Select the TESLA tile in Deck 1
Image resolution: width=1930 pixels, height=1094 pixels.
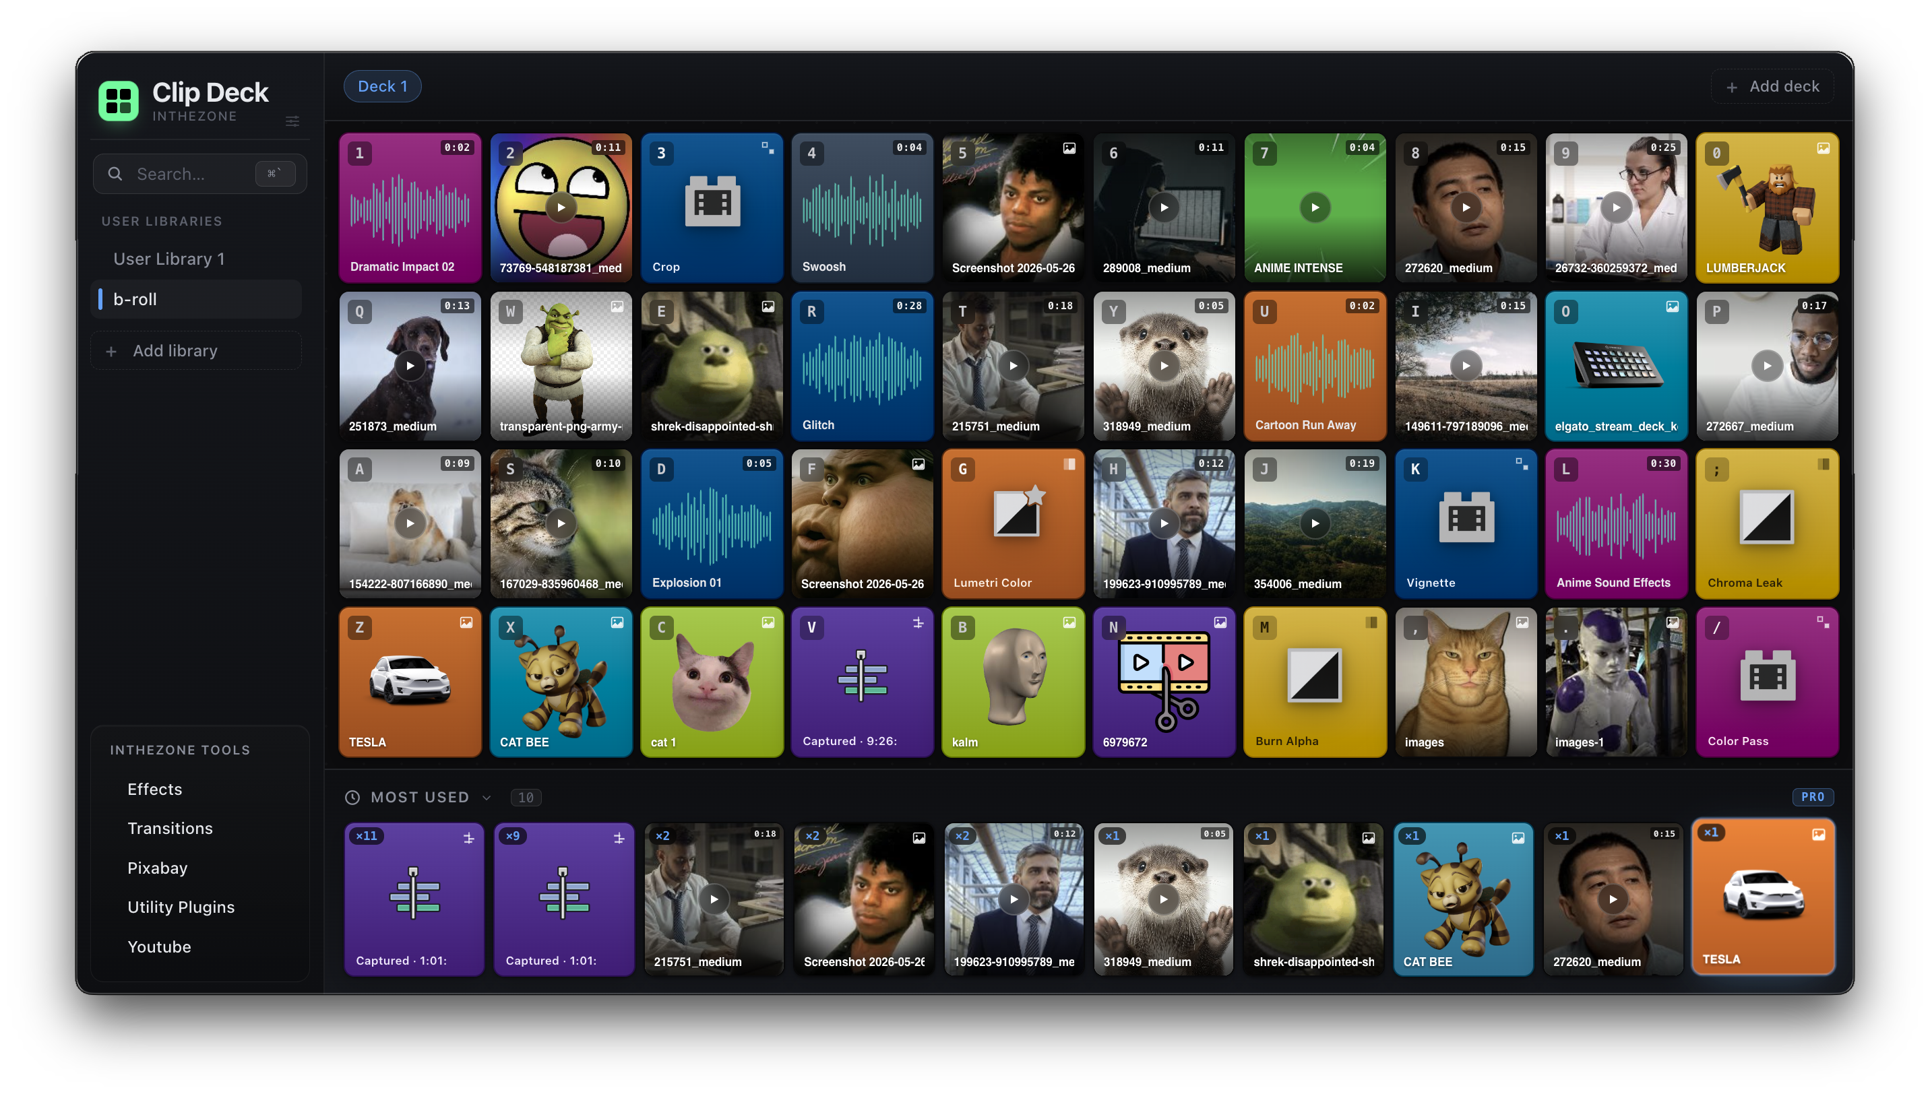tap(410, 682)
